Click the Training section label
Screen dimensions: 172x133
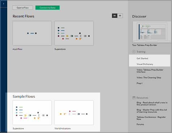pyautogui.click(x=141, y=52)
